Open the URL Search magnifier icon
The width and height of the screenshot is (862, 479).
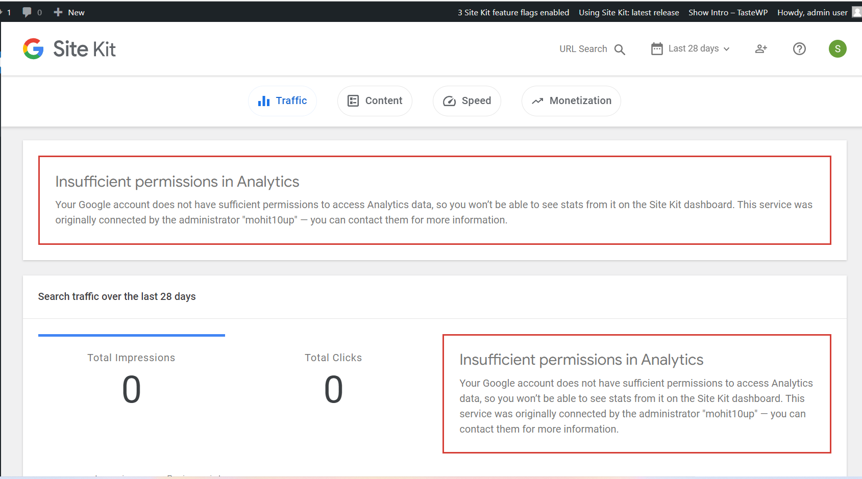pos(620,49)
